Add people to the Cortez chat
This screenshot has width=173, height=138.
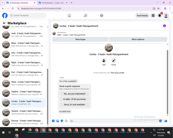tap(104, 61)
